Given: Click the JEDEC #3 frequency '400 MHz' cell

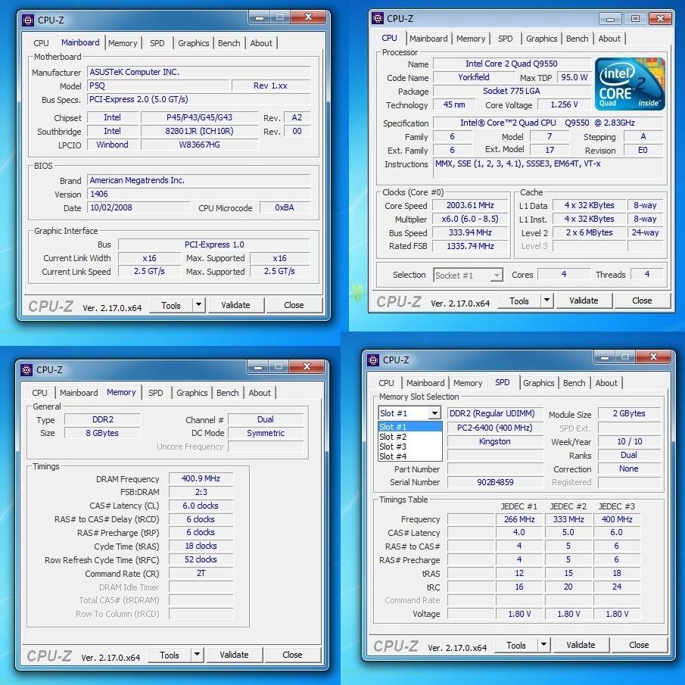Looking at the screenshot, I should [617, 519].
